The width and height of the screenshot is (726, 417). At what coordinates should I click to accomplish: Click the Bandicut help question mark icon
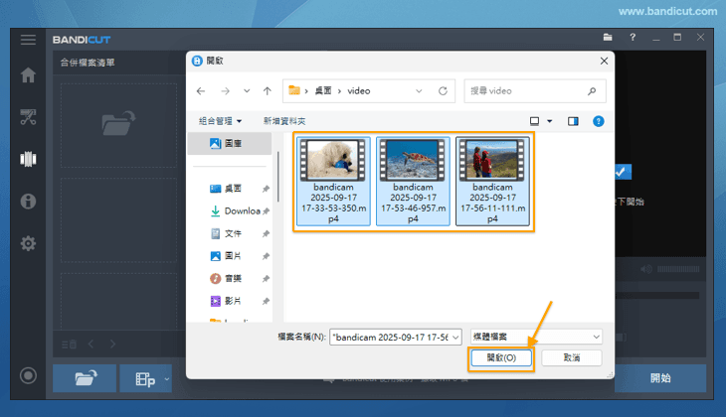tap(633, 38)
